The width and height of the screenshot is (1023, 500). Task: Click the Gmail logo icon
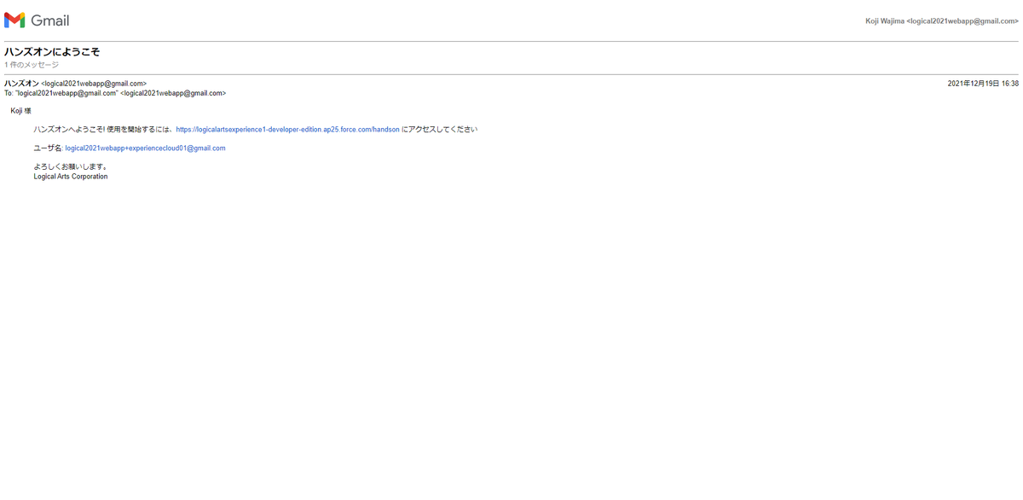pyautogui.click(x=14, y=20)
